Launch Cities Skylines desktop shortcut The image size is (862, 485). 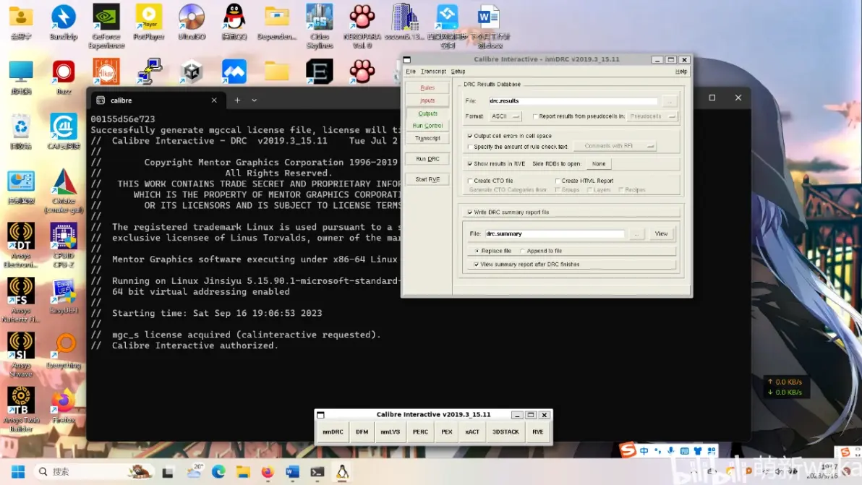(320, 26)
